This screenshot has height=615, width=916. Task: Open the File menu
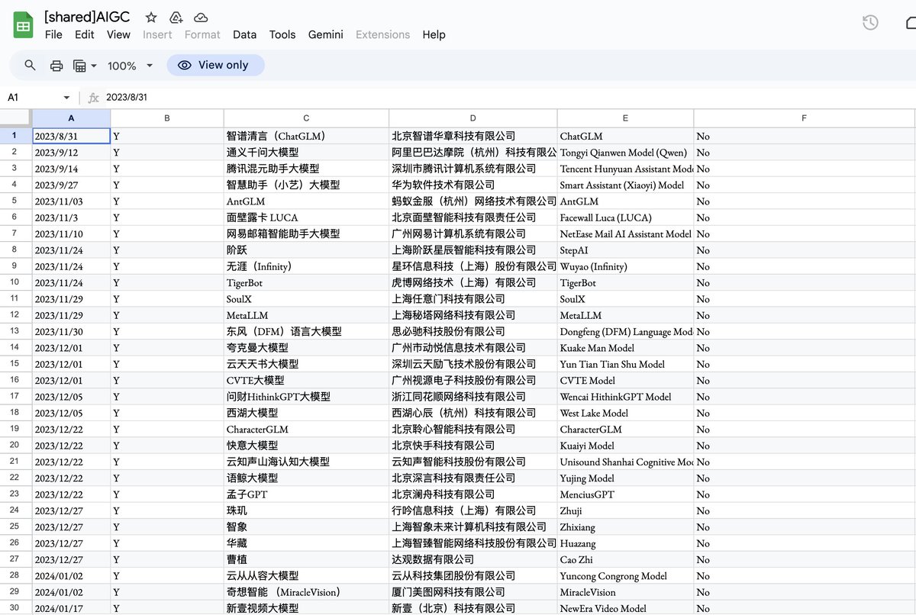click(x=53, y=34)
